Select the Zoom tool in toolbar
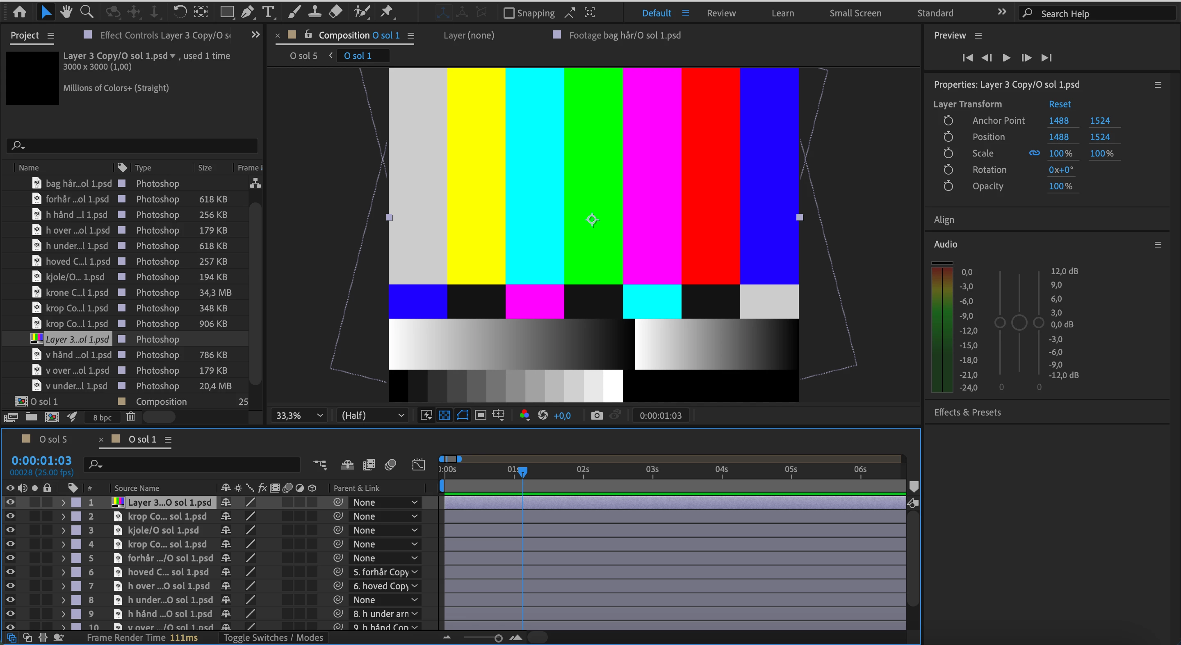This screenshot has height=645, width=1181. coord(87,12)
